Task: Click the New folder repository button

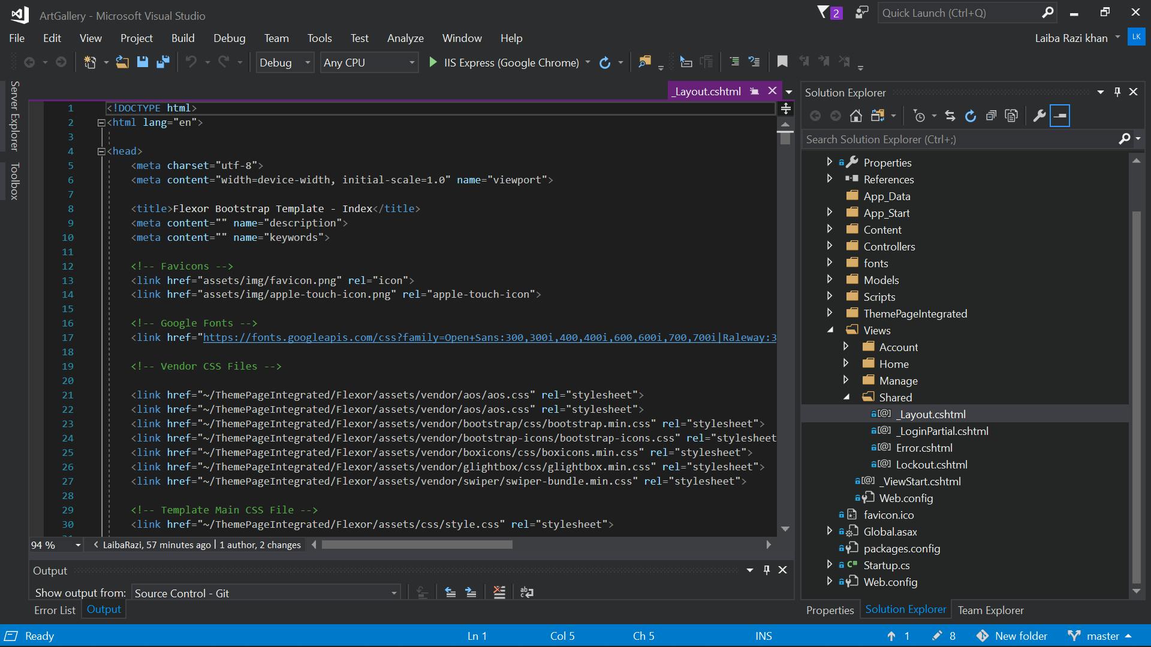Action: pos(1011,636)
